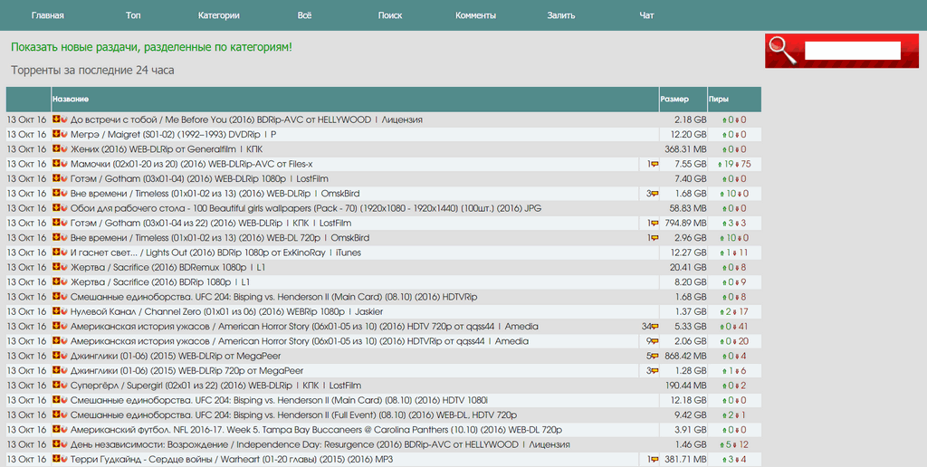
Task: Go to the Категории menu
Action: click(218, 15)
